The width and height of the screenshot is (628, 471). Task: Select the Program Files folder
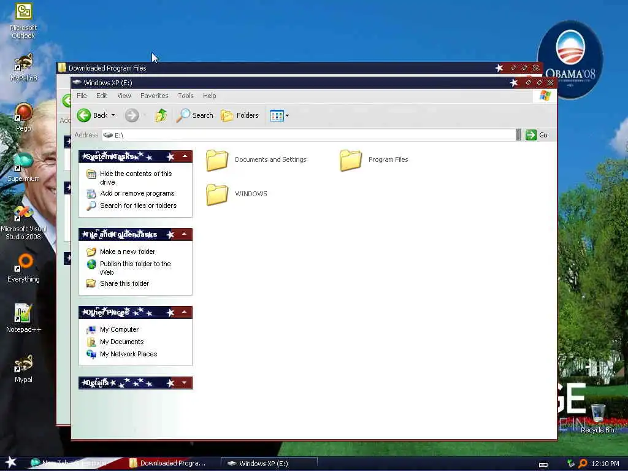pos(374,160)
